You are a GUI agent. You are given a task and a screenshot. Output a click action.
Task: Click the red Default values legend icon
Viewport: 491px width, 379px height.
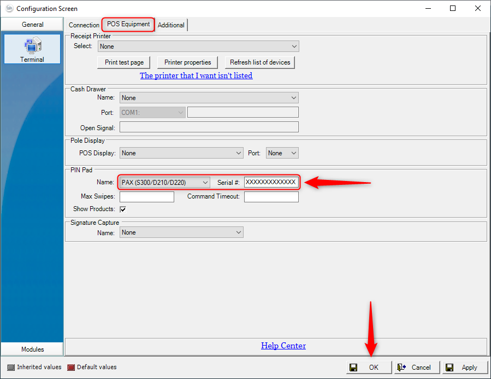point(71,368)
